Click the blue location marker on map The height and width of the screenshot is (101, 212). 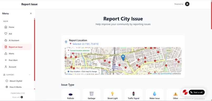pos(123,57)
